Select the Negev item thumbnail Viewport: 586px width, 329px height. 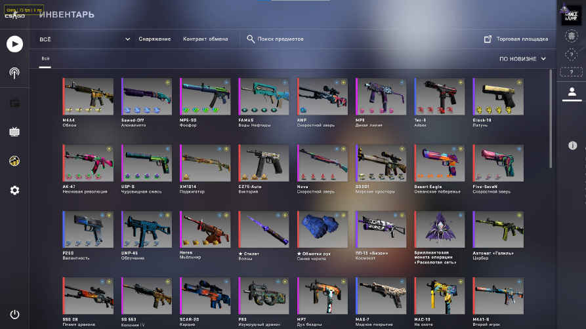(x=205, y=229)
